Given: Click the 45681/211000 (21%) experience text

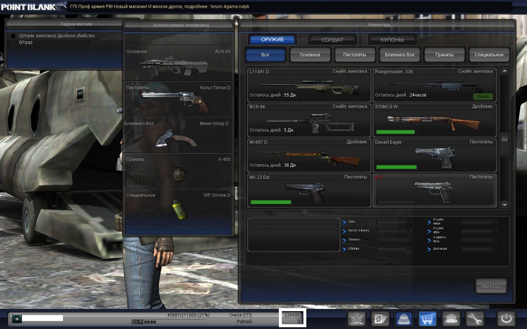Looking at the screenshot, I should tap(188, 315).
